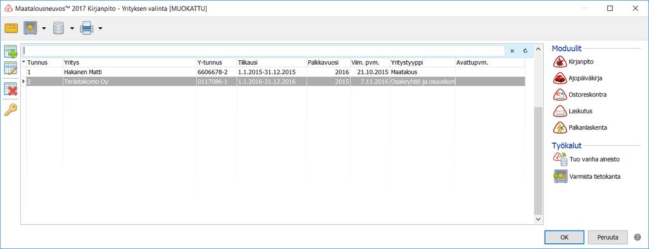Click the Maatalous company type cell

click(423, 72)
